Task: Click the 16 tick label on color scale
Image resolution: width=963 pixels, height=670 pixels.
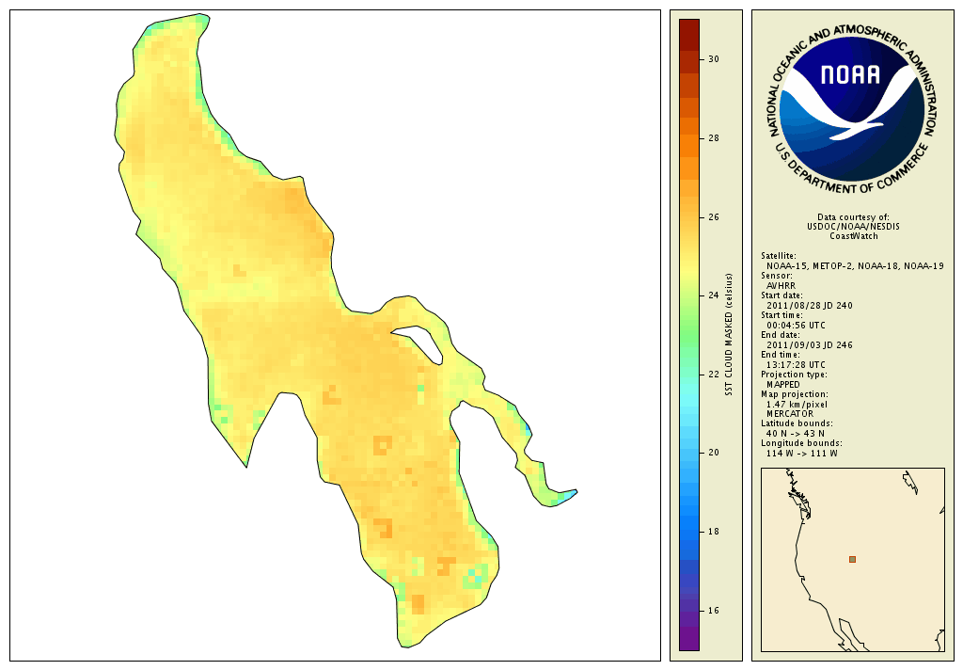Action: pyautogui.click(x=714, y=611)
